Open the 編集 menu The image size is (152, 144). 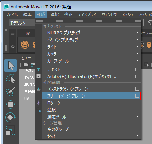click(27, 15)
